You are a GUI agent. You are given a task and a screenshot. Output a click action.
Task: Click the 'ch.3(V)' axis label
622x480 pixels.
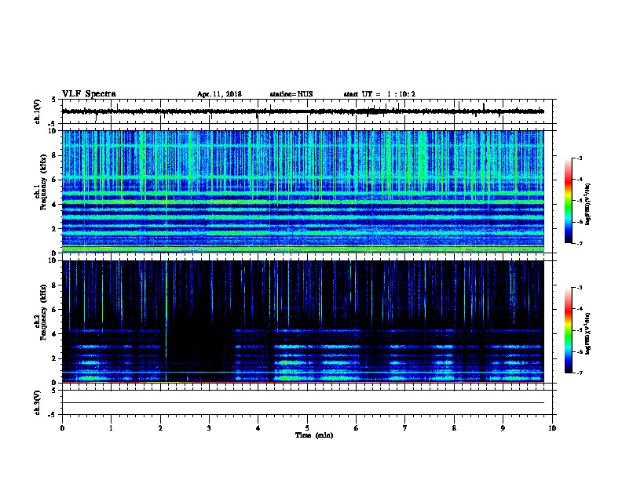37,403
